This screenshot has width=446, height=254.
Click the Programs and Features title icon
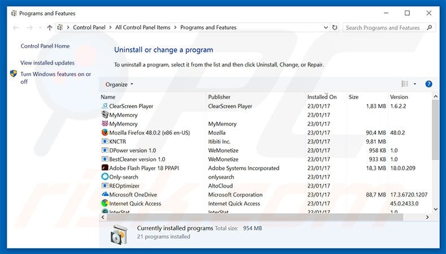click(14, 14)
